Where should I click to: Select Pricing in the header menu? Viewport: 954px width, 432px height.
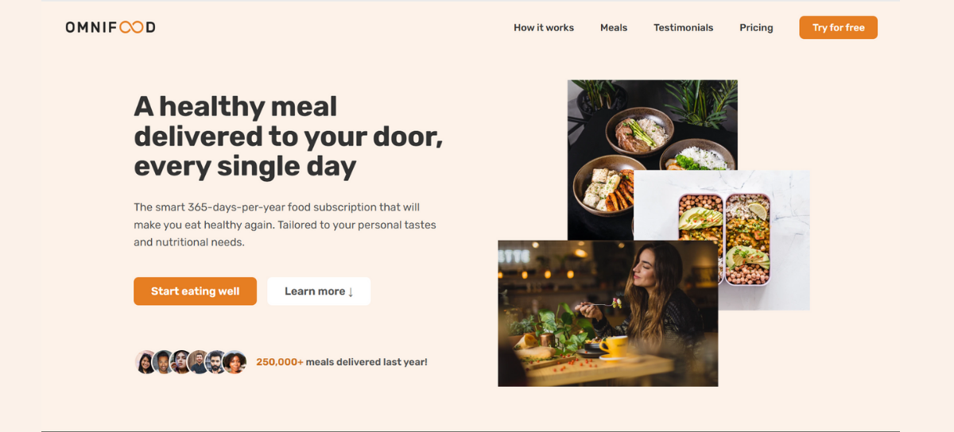point(756,28)
